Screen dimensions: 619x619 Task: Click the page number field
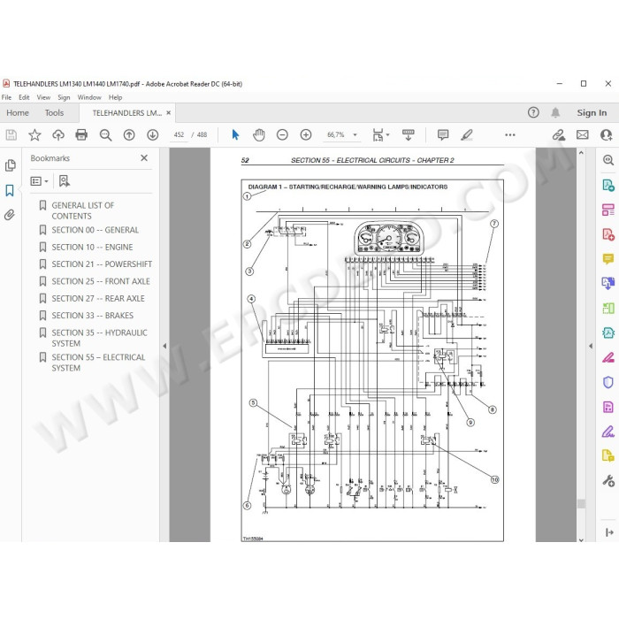click(179, 135)
